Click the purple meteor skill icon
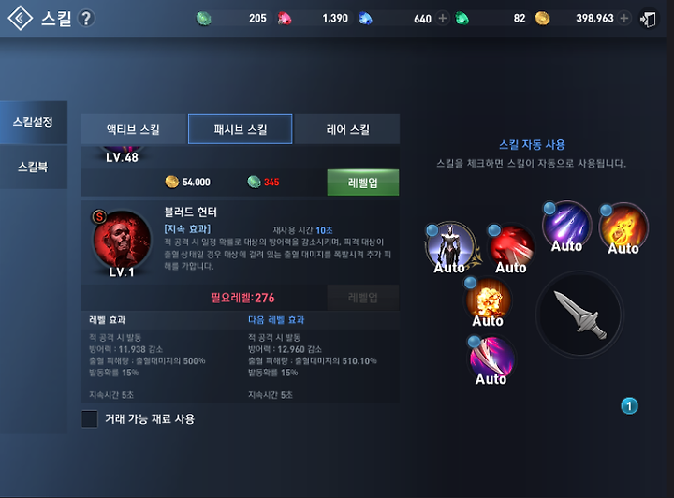 coord(566,226)
